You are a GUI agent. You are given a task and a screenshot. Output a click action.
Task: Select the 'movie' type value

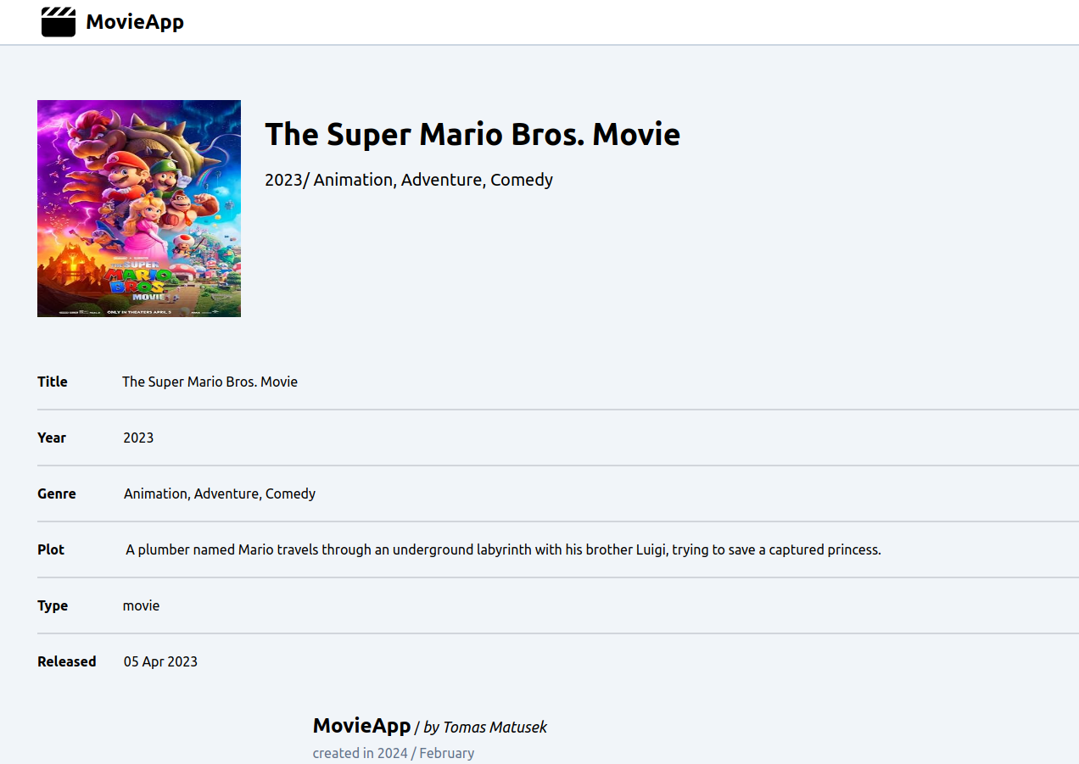[141, 605]
